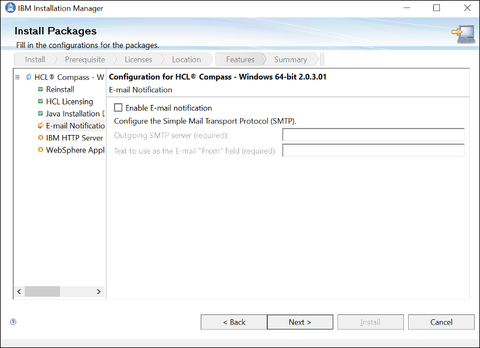Screen dimensions: 480x348
Task: Click the Configure the Simple Mail Transport Protocol text
Action: (205, 121)
